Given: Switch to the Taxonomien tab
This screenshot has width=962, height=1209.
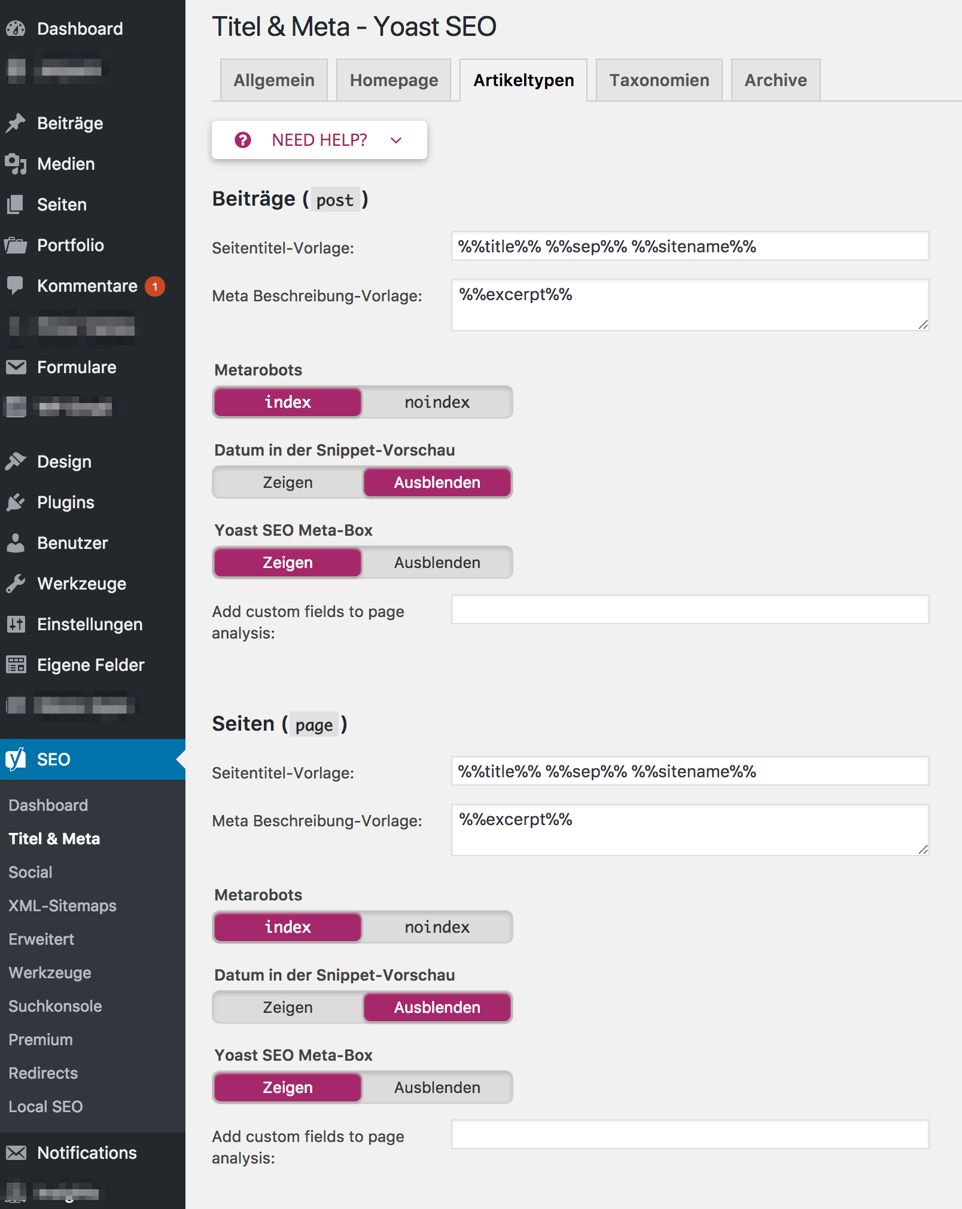Looking at the screenshot, I should [x=659, y=80].
